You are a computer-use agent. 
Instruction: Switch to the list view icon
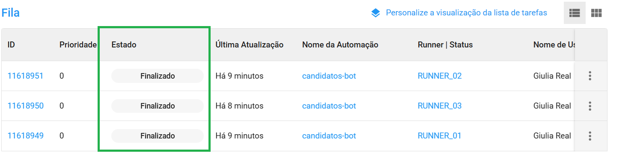click(574, 13)
